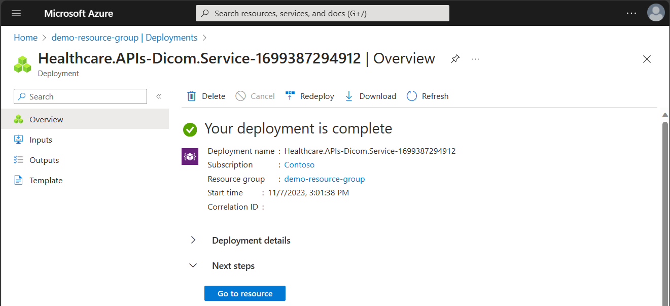Click the Download arrow icon
Screen dimensions: 670x306
click(x=349, y=96)
